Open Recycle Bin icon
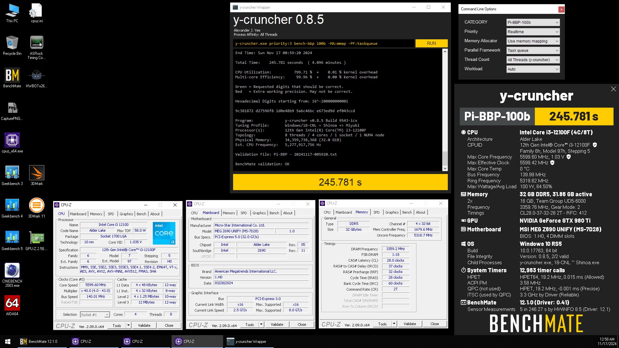This screenshot has width=619, height=348. click(x=12, y=46)
